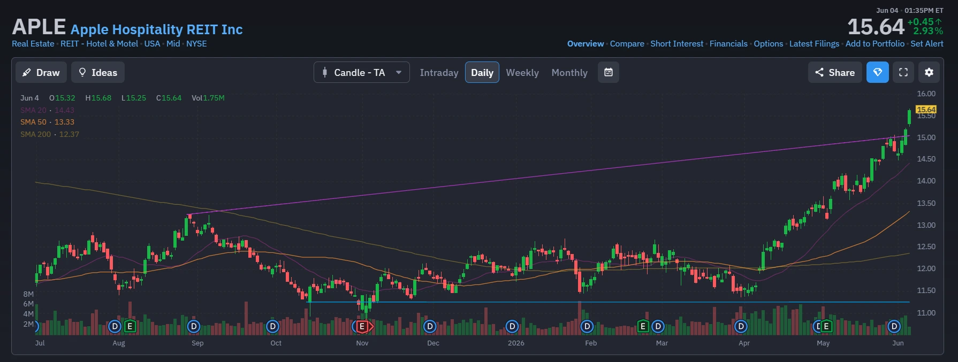Click the latest green candle at Jun 4
This screenshot has width=958, height=362.
(x=909, y=117)
